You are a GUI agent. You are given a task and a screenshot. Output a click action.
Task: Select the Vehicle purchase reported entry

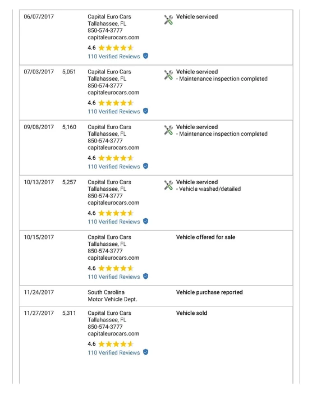[x=209, y=292]
